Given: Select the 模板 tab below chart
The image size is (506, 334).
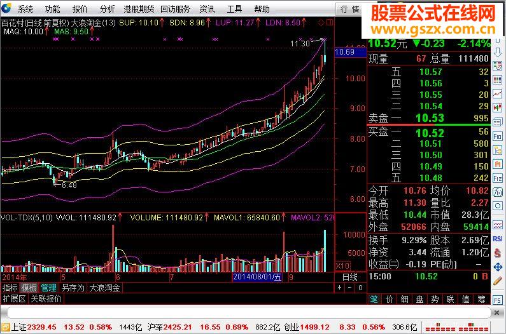Looking at the screenshot, I should (x=29, y=288).
